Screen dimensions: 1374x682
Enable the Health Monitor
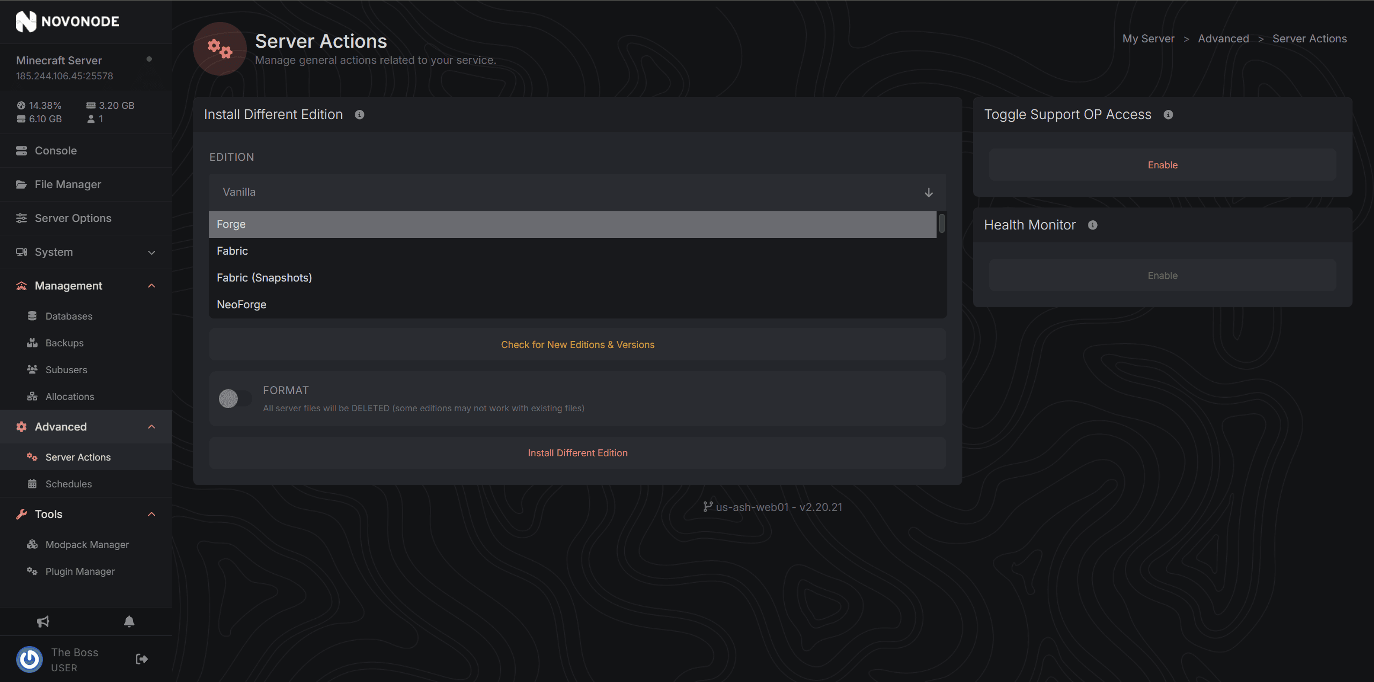pos(1162,275)
